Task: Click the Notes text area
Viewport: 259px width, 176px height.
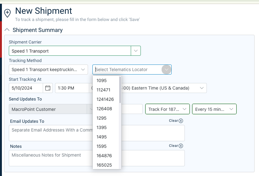Action: (96, 158)
